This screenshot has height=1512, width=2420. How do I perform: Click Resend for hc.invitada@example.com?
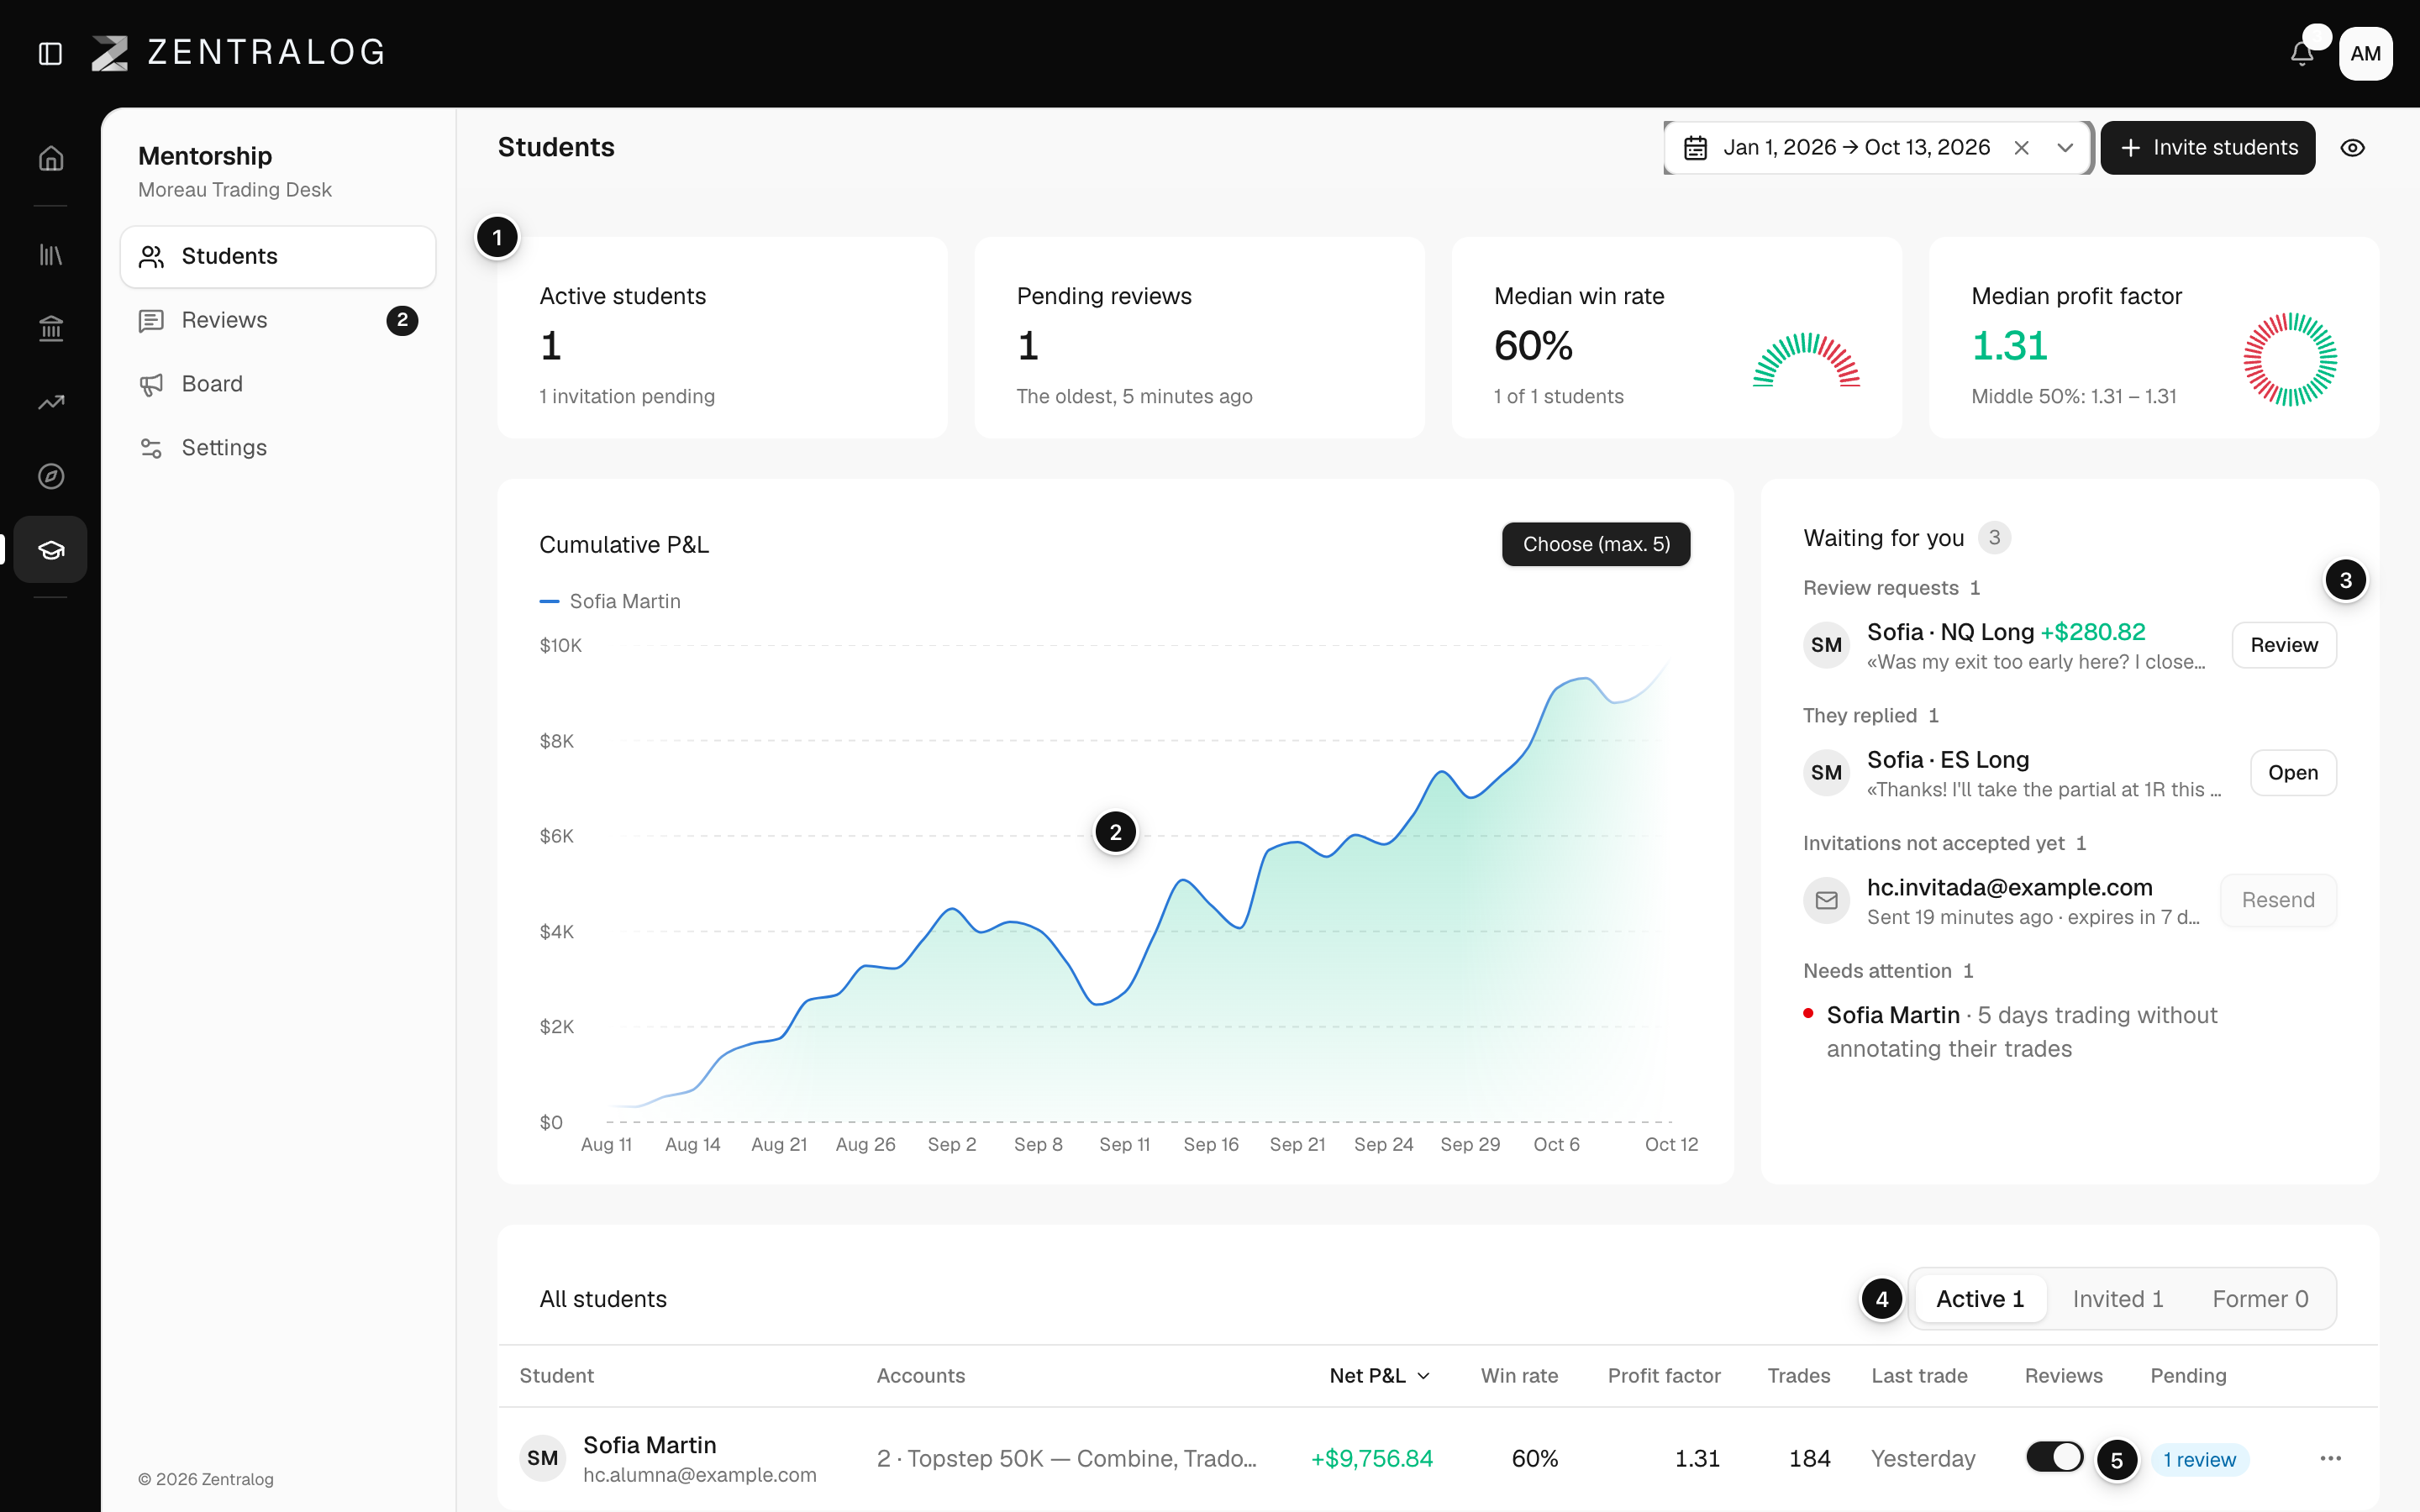2278,900
